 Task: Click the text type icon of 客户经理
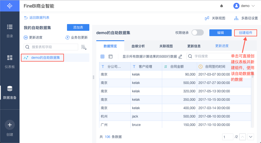click(134, 67)
